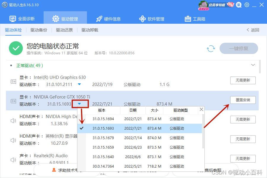
Task: Open the VIP member privileges banner
Action: (216, 5)
